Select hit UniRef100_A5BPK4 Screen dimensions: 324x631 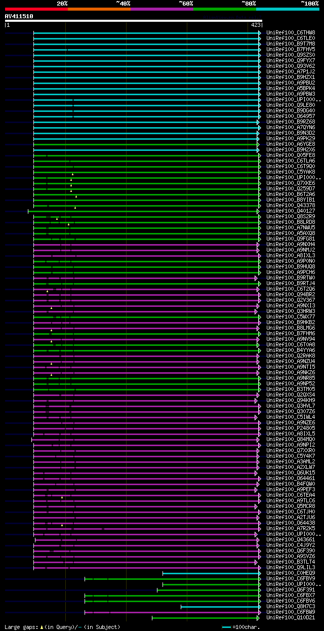tap(291, 88)
